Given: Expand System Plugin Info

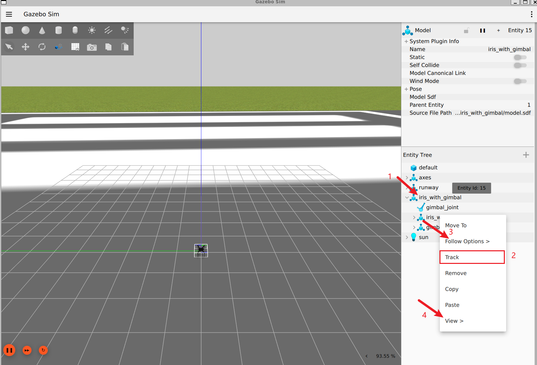Looking at the screenshot, I should click(x=406, y=41).
